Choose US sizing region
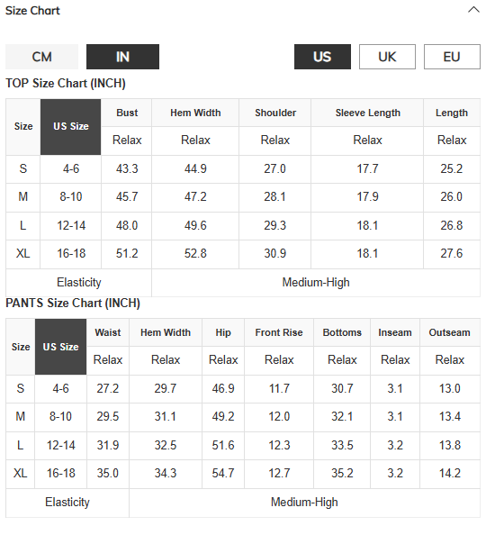Viewport: 495px width, 535px height. (x=322, y=57)
